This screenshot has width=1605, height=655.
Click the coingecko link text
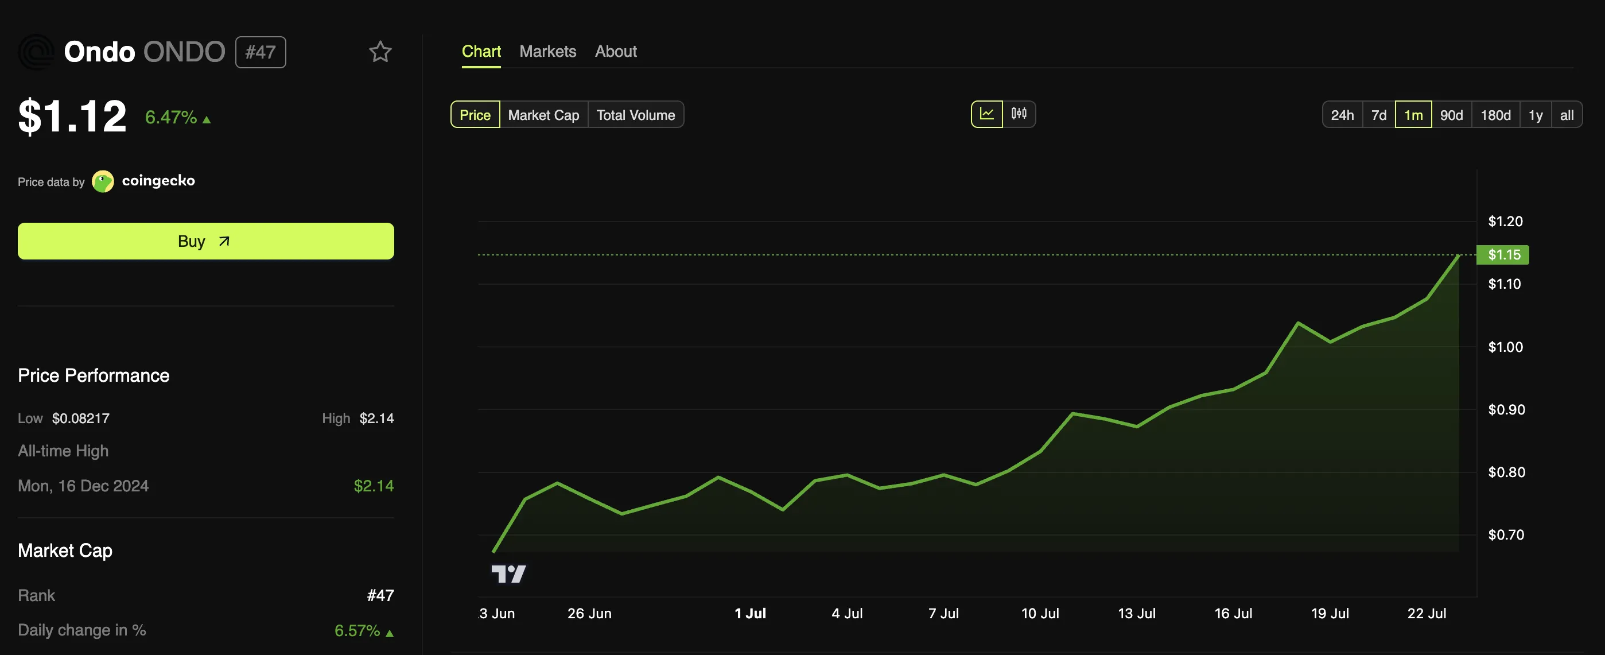tap(158, 181)
